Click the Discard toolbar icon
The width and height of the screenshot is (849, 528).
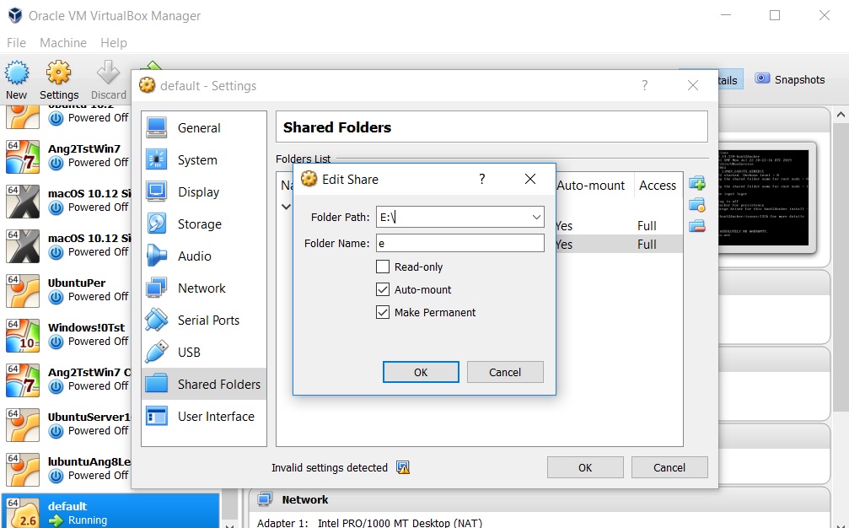point(108,80)
